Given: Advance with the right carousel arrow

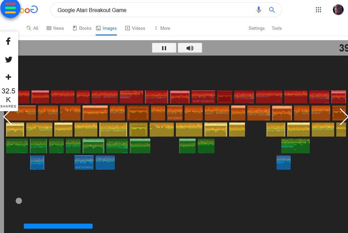Looking at the screenshot, I should 344,117.
